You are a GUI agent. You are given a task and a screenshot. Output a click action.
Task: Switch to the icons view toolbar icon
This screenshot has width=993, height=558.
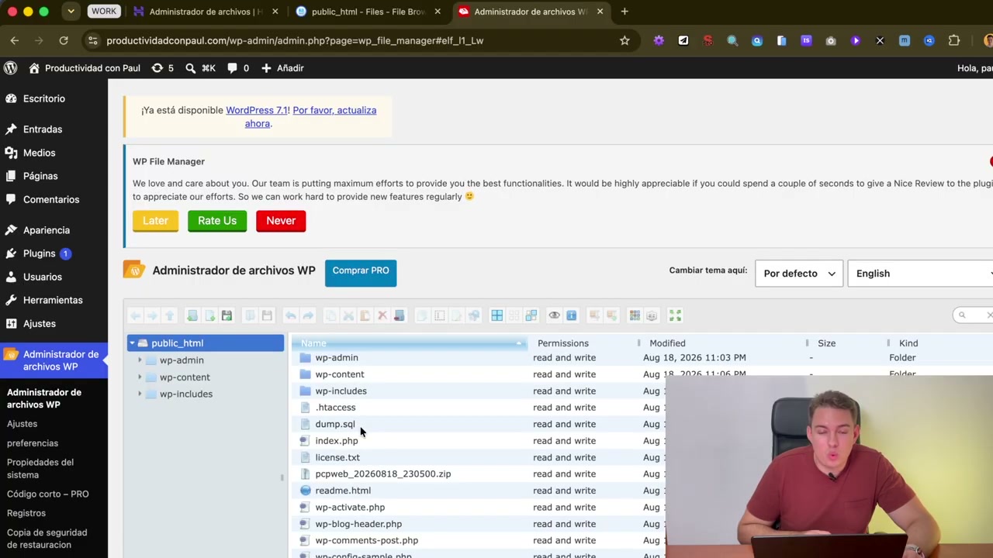tap(635, 315)
